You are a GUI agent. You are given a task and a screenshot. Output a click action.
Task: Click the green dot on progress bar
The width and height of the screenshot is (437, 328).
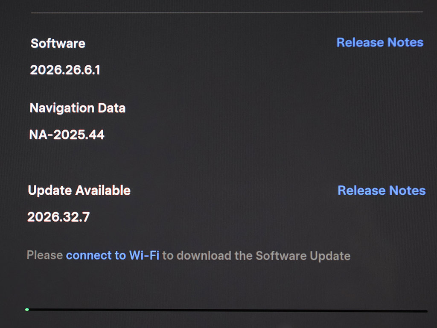pyautogui.click(x=27, y=310)
